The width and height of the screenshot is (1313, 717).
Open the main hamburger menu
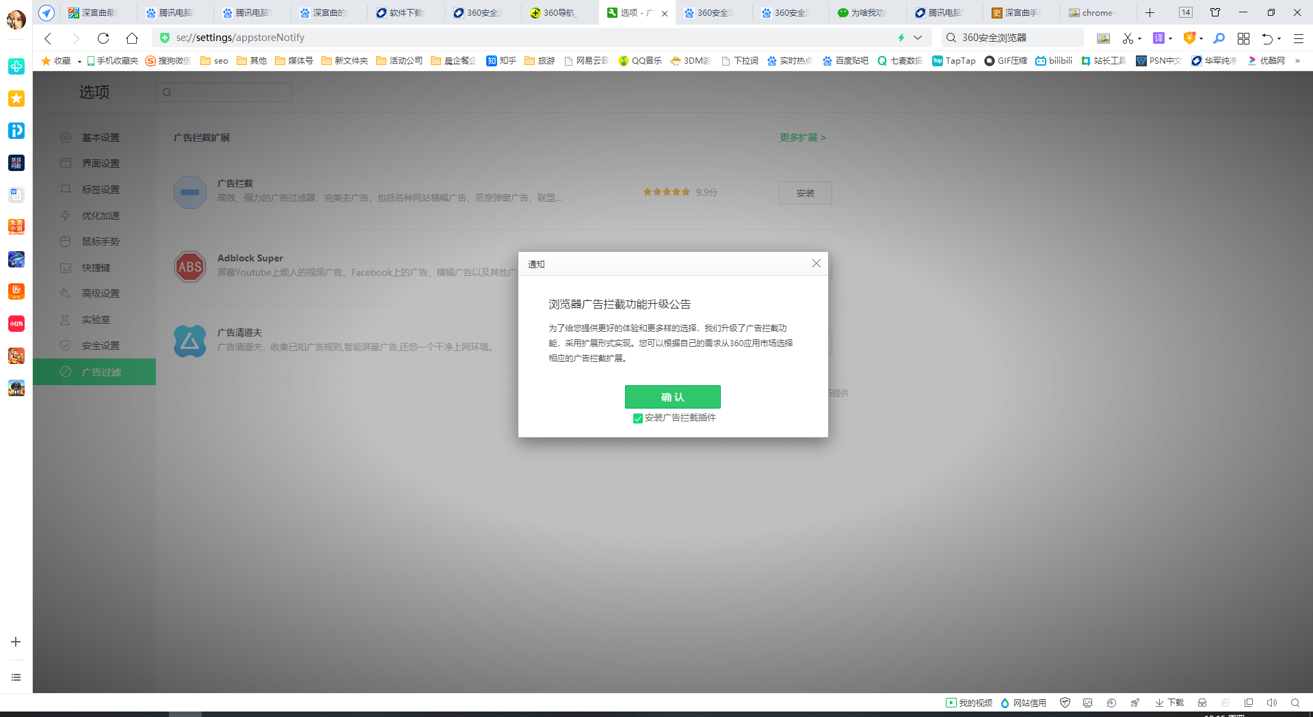[1298, 38]
